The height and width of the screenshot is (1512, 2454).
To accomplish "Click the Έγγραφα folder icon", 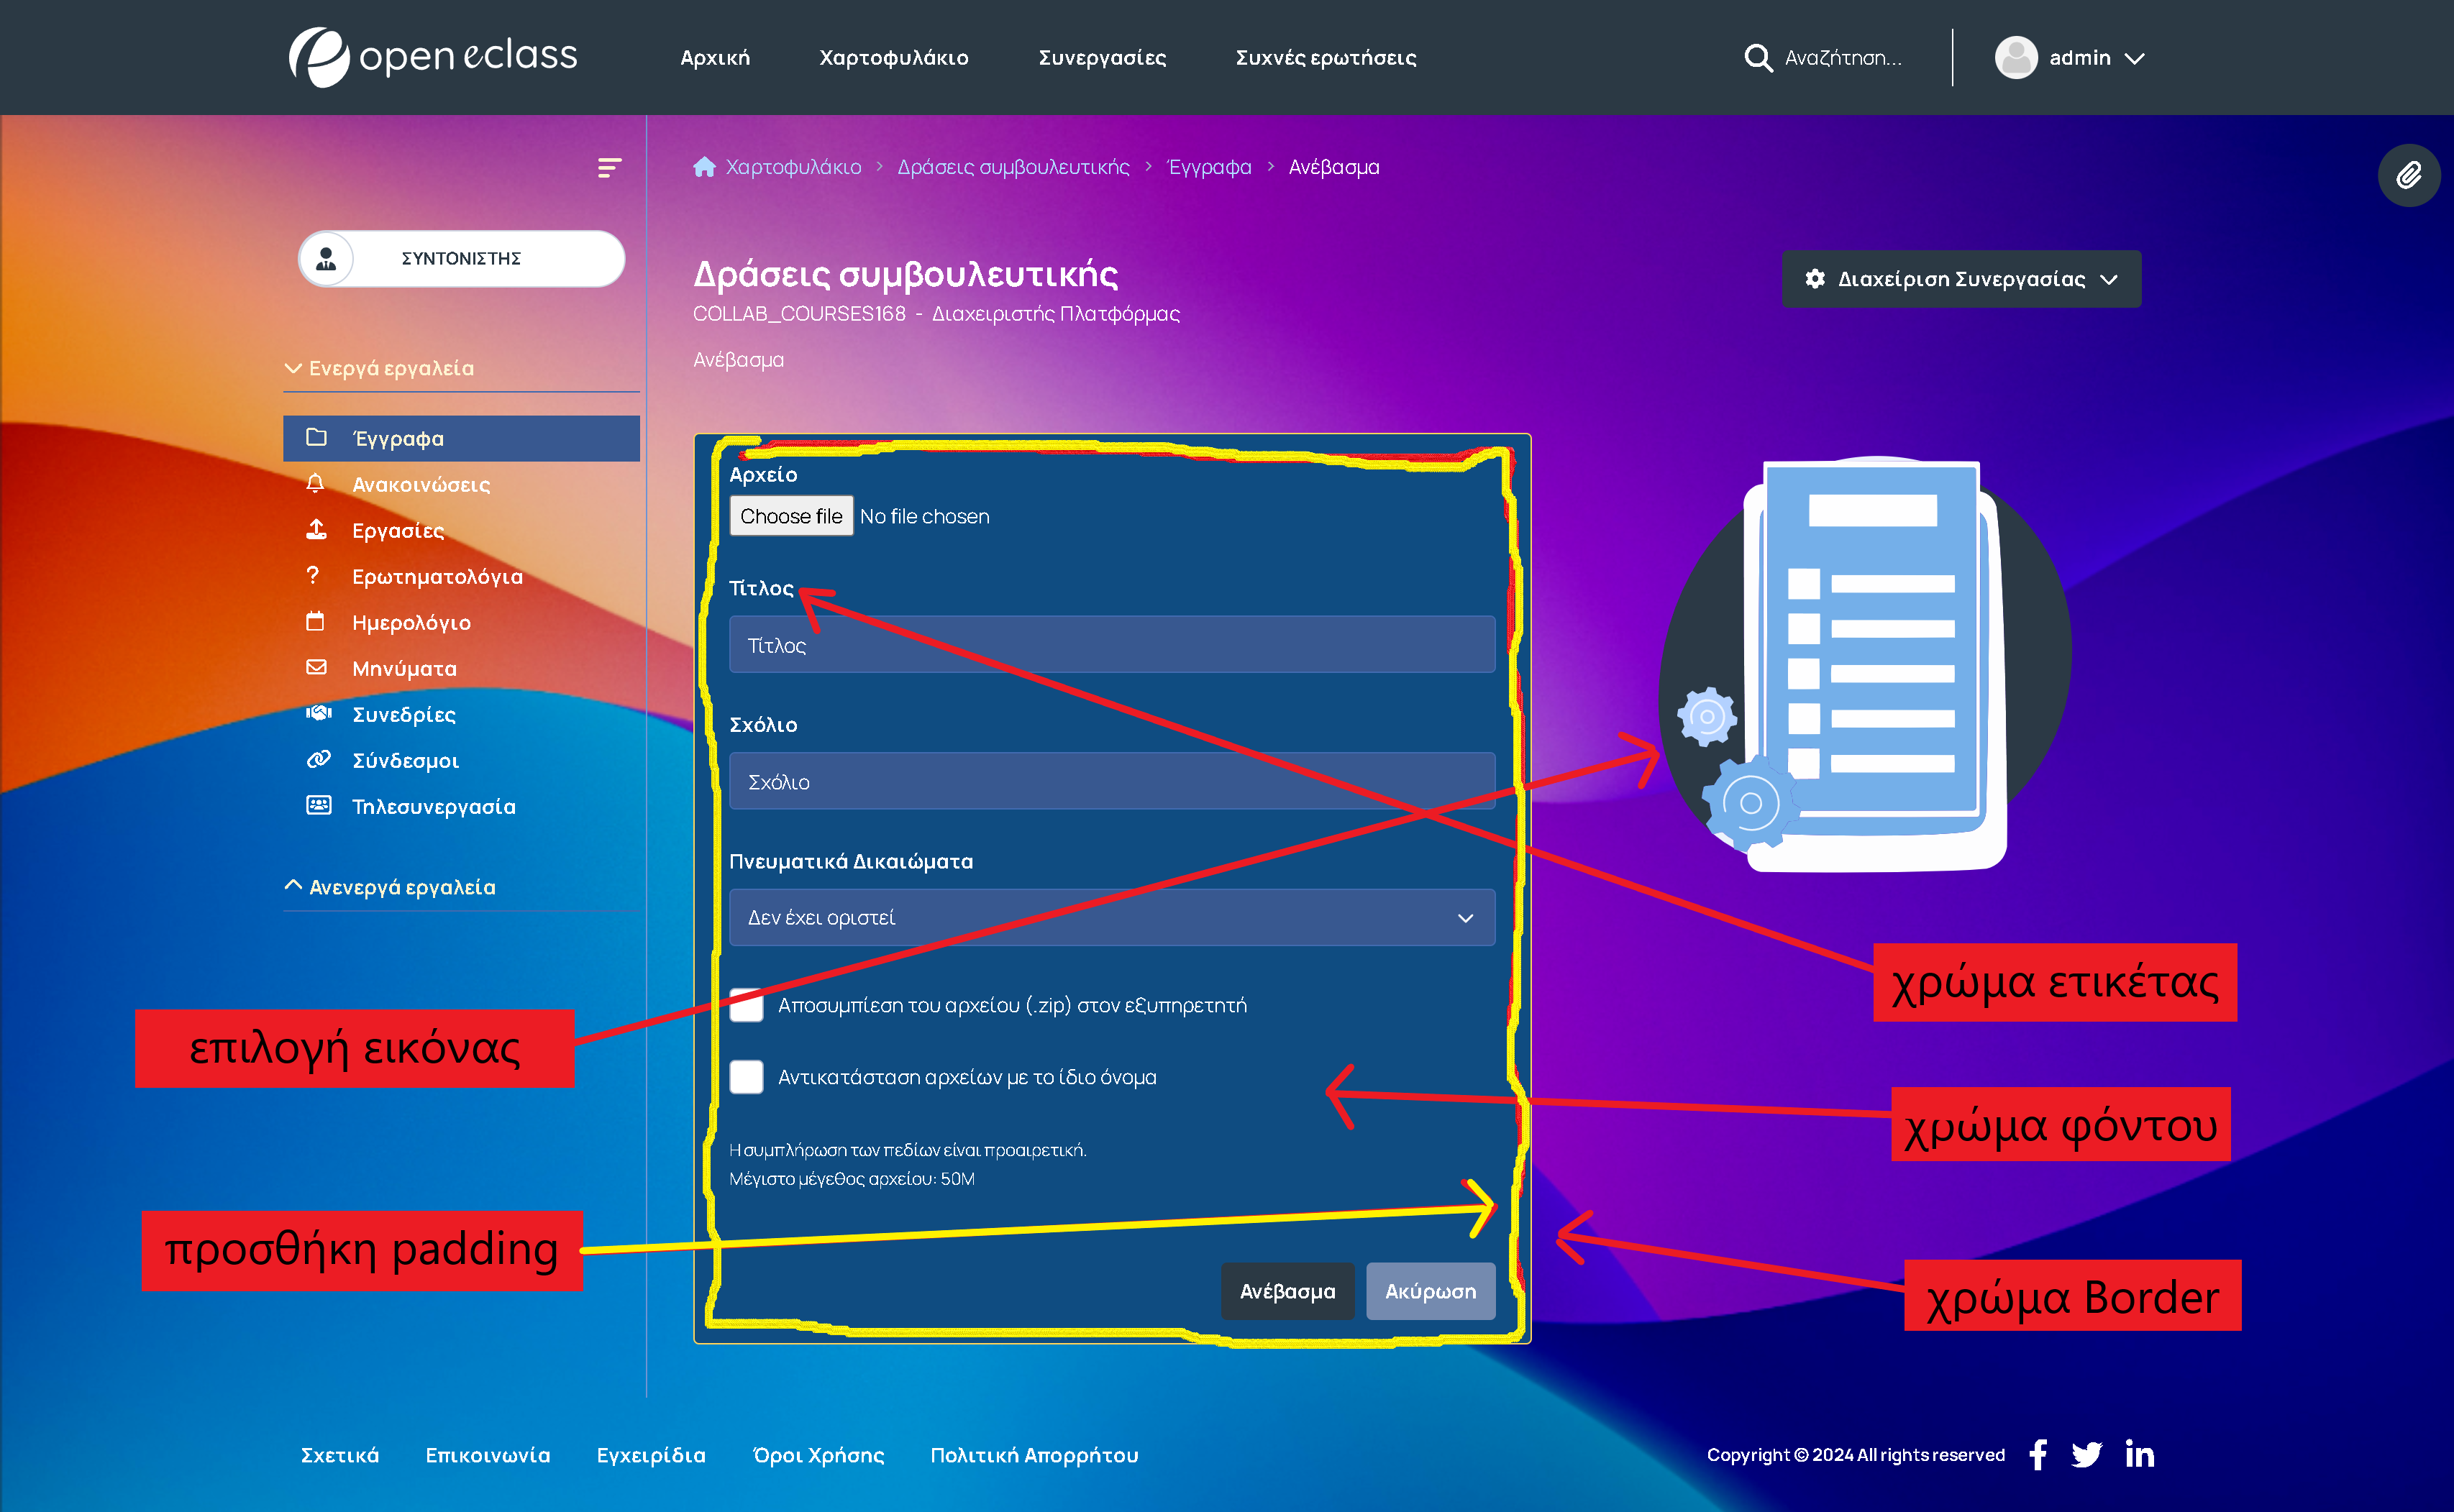I will coord(316,437).
